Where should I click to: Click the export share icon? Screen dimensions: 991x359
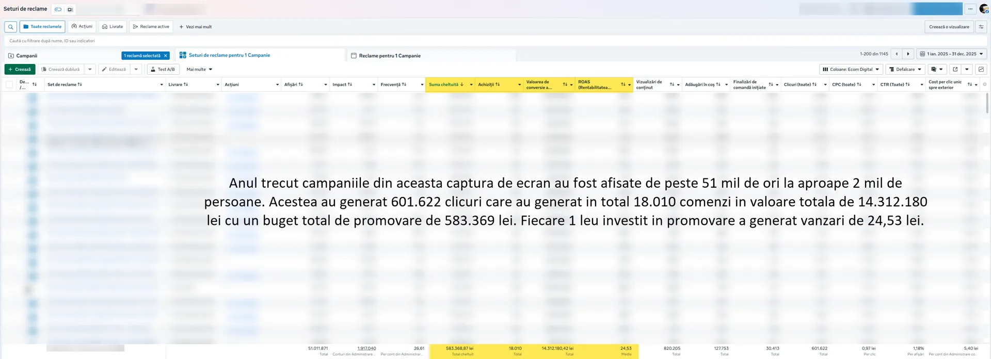click(x=955, y=69)
